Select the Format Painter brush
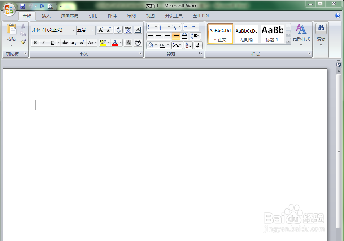This screenshot has width=344, height=241. [x=23, y=42]
